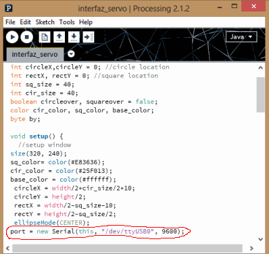This screenshot has height=254, width=269.
Task: Click the 'boolean circleover, squareover' line
Action: [x=84, y=101]
